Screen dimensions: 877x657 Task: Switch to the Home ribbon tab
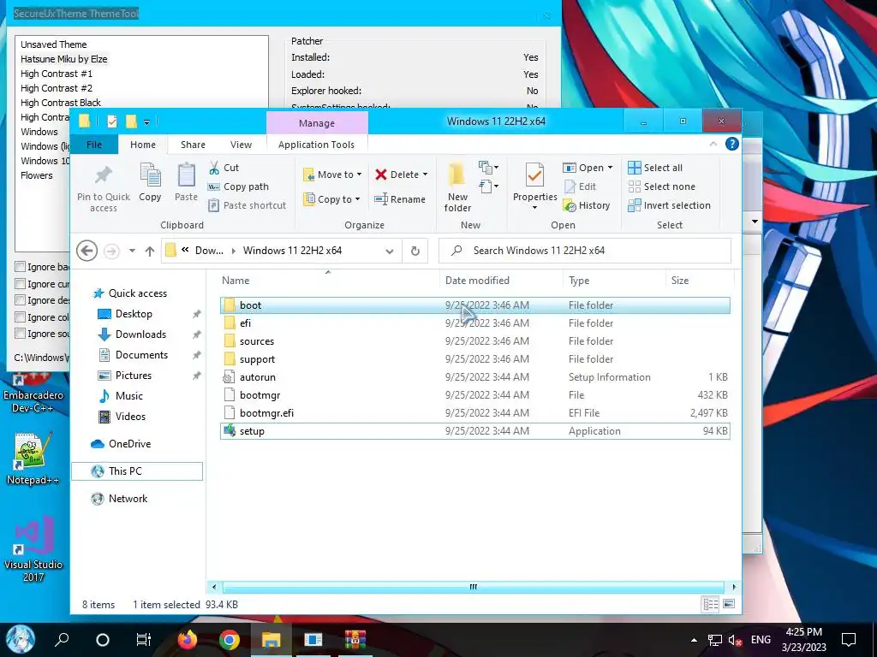coord(143,145)
